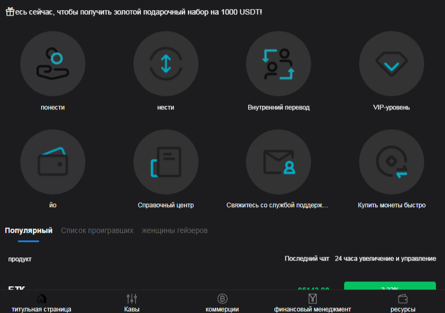Switch to the "Список проигравших" tab

click(97, 230)
